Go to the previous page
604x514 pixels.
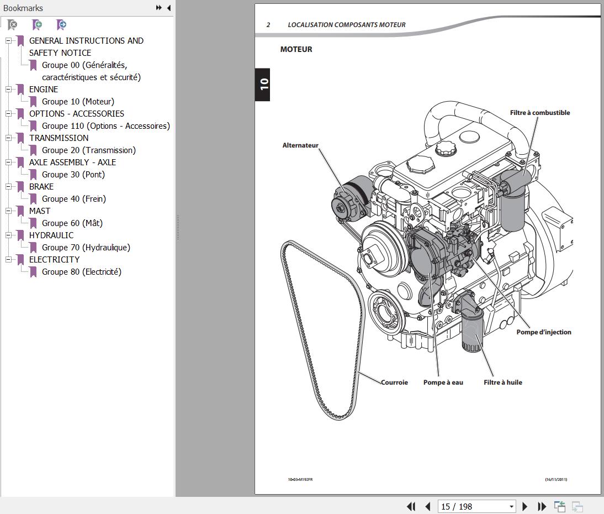click(428, 506)
